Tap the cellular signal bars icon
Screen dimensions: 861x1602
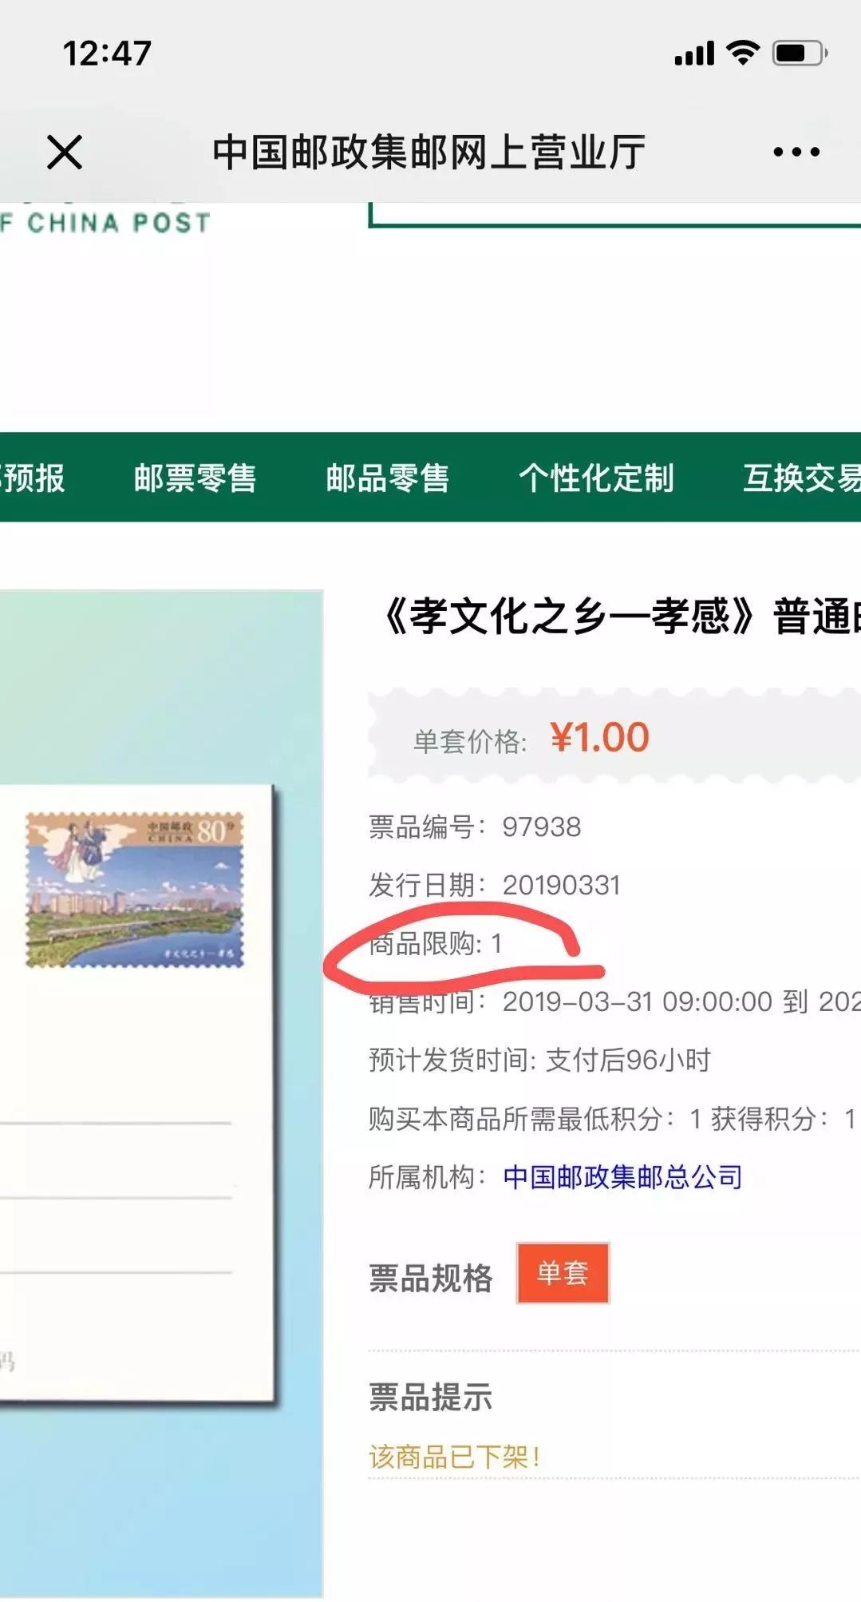click(694, 54)
